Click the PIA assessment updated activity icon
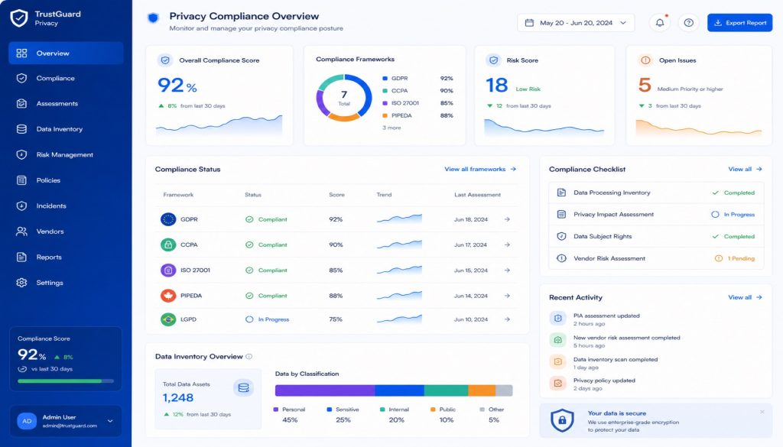This screenshot has width=783, height=447. coord(557,319)
